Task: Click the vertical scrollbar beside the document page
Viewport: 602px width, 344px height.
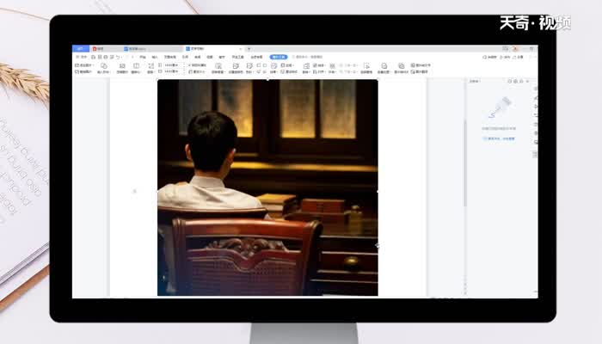Action: pos(465,162)
